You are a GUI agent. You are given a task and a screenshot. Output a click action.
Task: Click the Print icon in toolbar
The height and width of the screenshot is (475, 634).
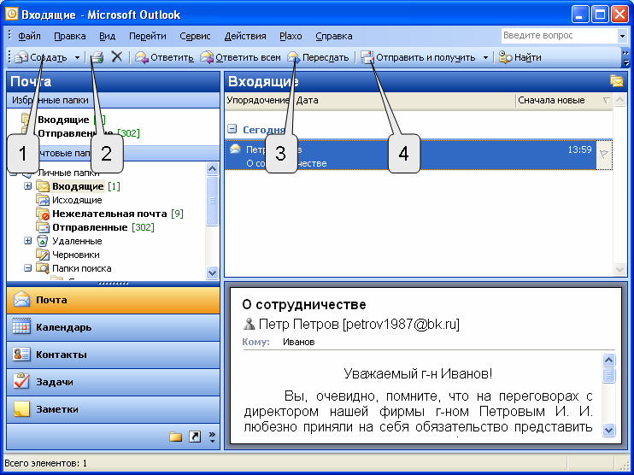pyautogui.click(x=97, y=57)
